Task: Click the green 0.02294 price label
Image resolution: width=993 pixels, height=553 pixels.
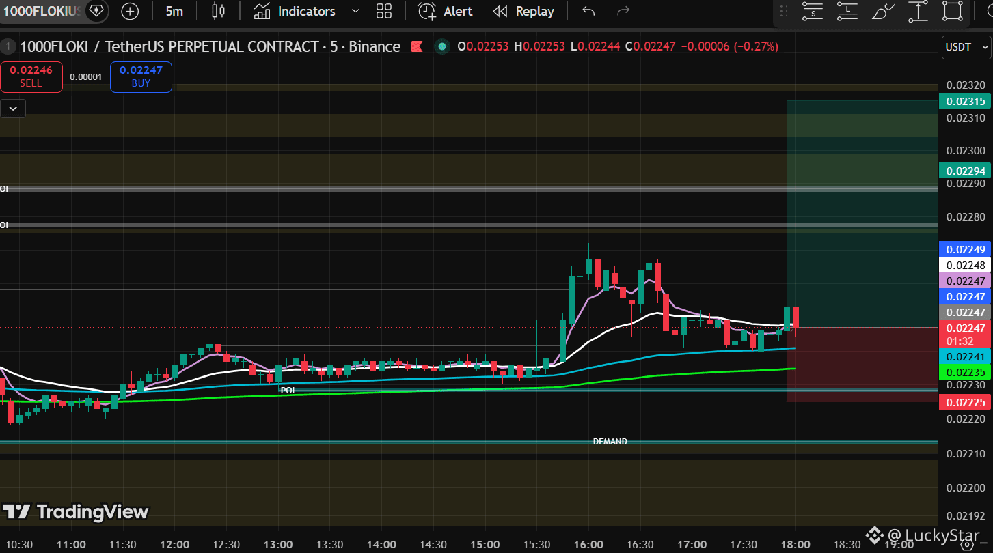Action: (x=965, y=171)
